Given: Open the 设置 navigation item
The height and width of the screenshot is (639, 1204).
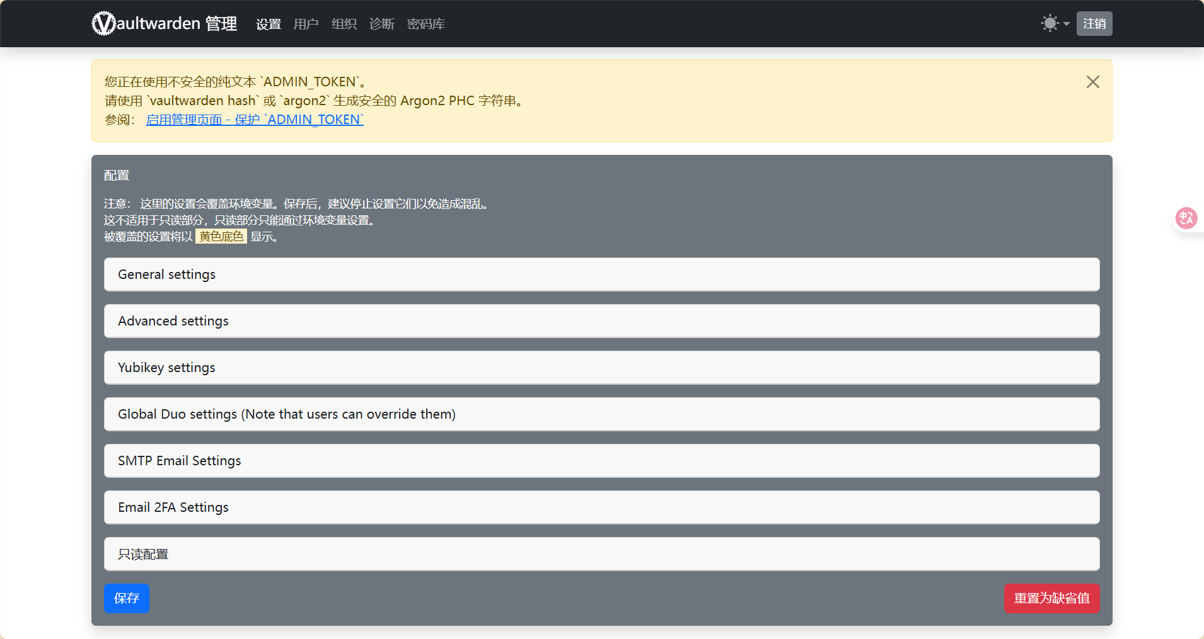Looking at the screenshot, I should point(268,24).
